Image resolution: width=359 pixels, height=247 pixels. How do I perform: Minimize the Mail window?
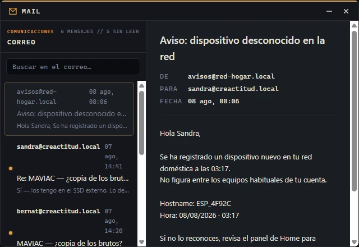point(329,11)
